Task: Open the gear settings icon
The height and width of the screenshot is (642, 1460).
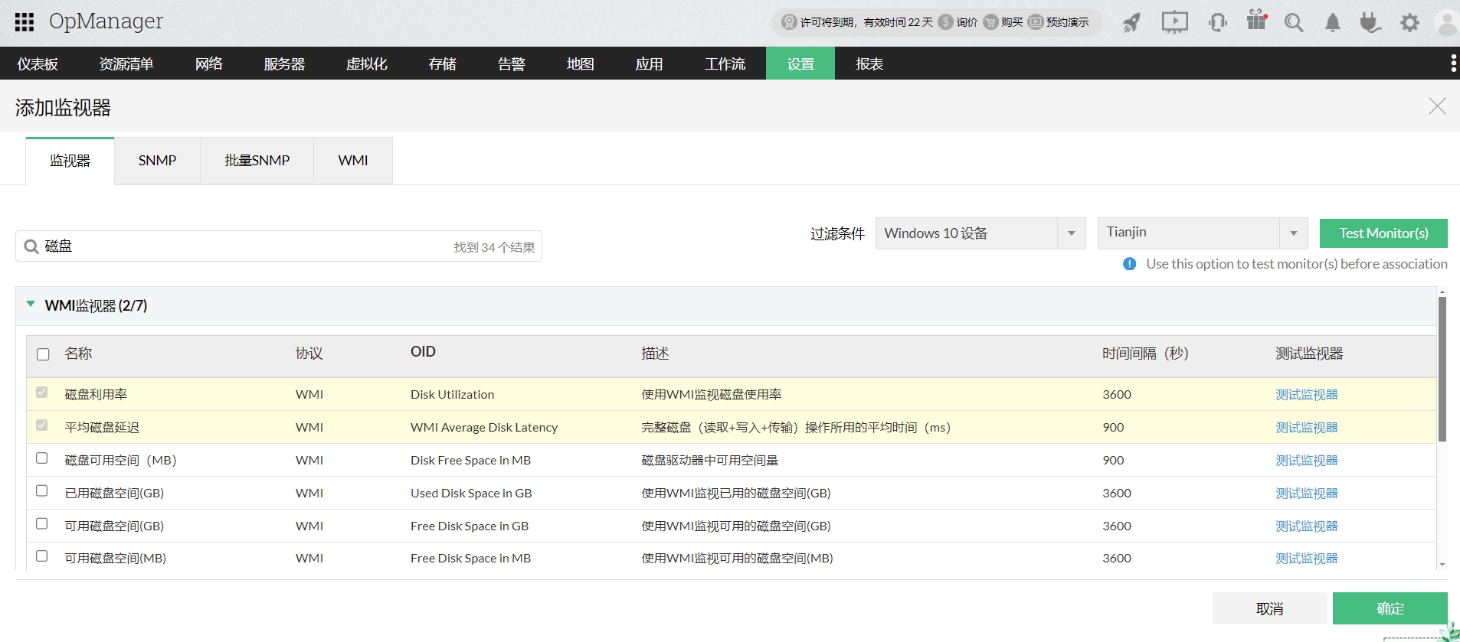Action: point(1409,22)
